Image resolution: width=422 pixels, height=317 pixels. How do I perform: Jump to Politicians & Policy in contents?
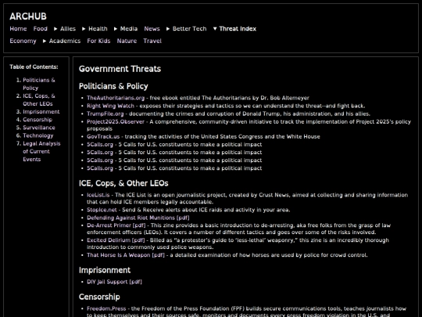39,84
